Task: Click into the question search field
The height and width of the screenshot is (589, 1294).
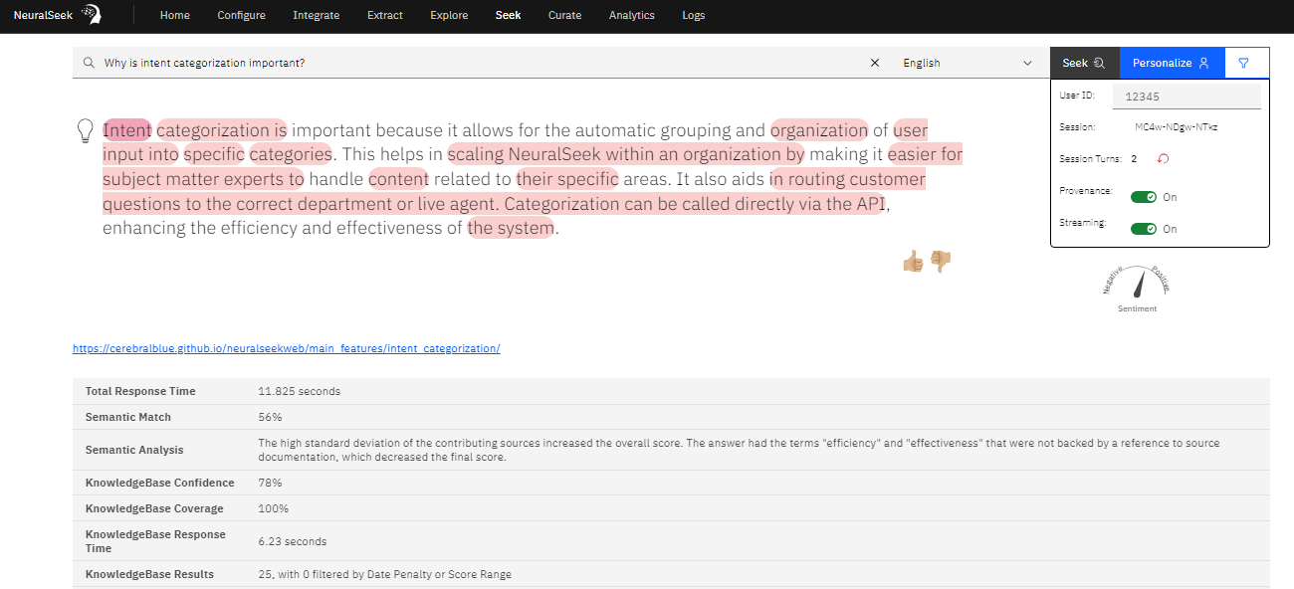Action: [483, 63]
